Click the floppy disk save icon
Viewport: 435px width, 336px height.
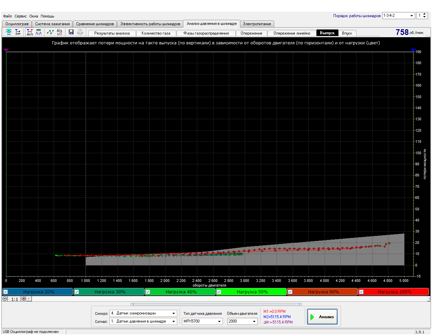click(x=71, y=32)
